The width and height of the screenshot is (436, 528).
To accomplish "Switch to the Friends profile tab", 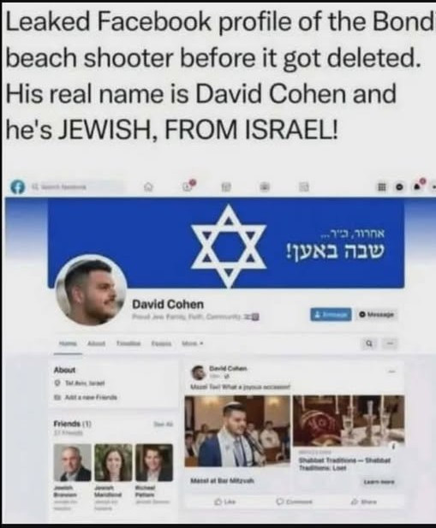I will (x=161, y=344).
